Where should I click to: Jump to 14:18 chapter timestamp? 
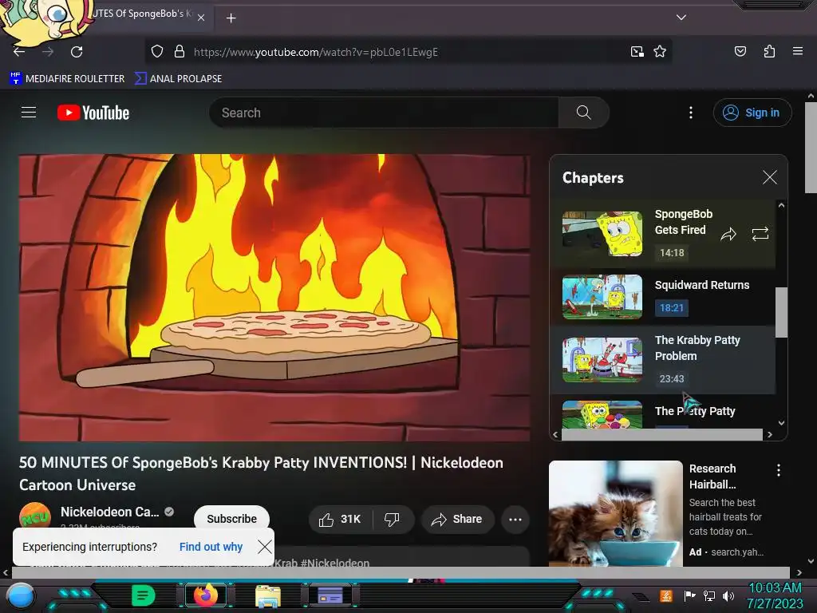click(x=672, y=253)
